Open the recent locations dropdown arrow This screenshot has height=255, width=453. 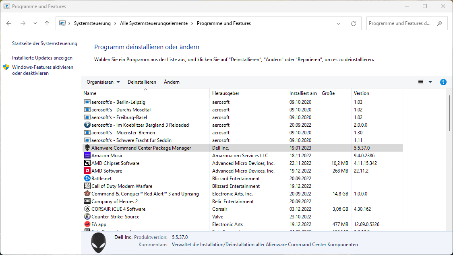[35, 23]
